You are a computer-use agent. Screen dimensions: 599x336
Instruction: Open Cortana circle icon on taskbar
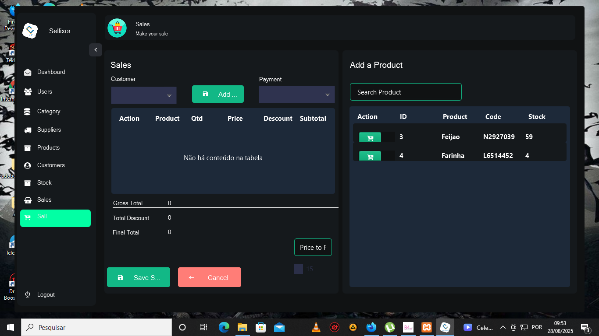(183, 327)
